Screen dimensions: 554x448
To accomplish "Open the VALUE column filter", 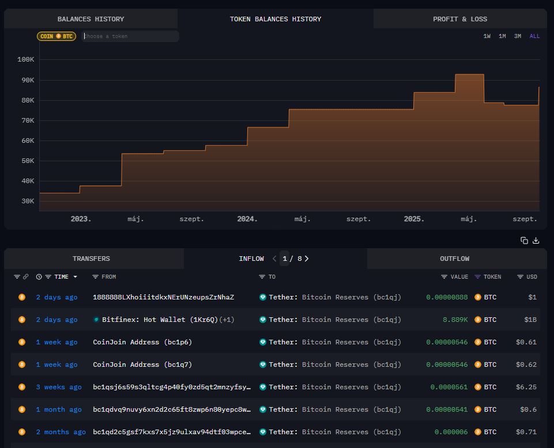I will click(x=444, y=277).
